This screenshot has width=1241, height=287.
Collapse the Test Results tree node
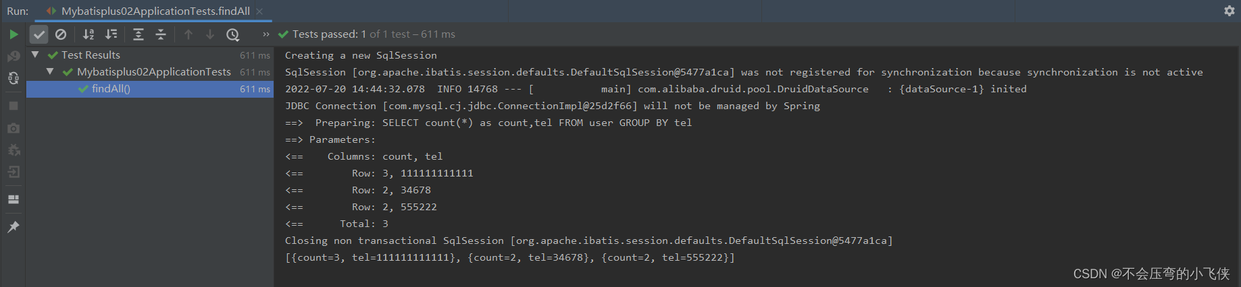[x=35, y=55]
